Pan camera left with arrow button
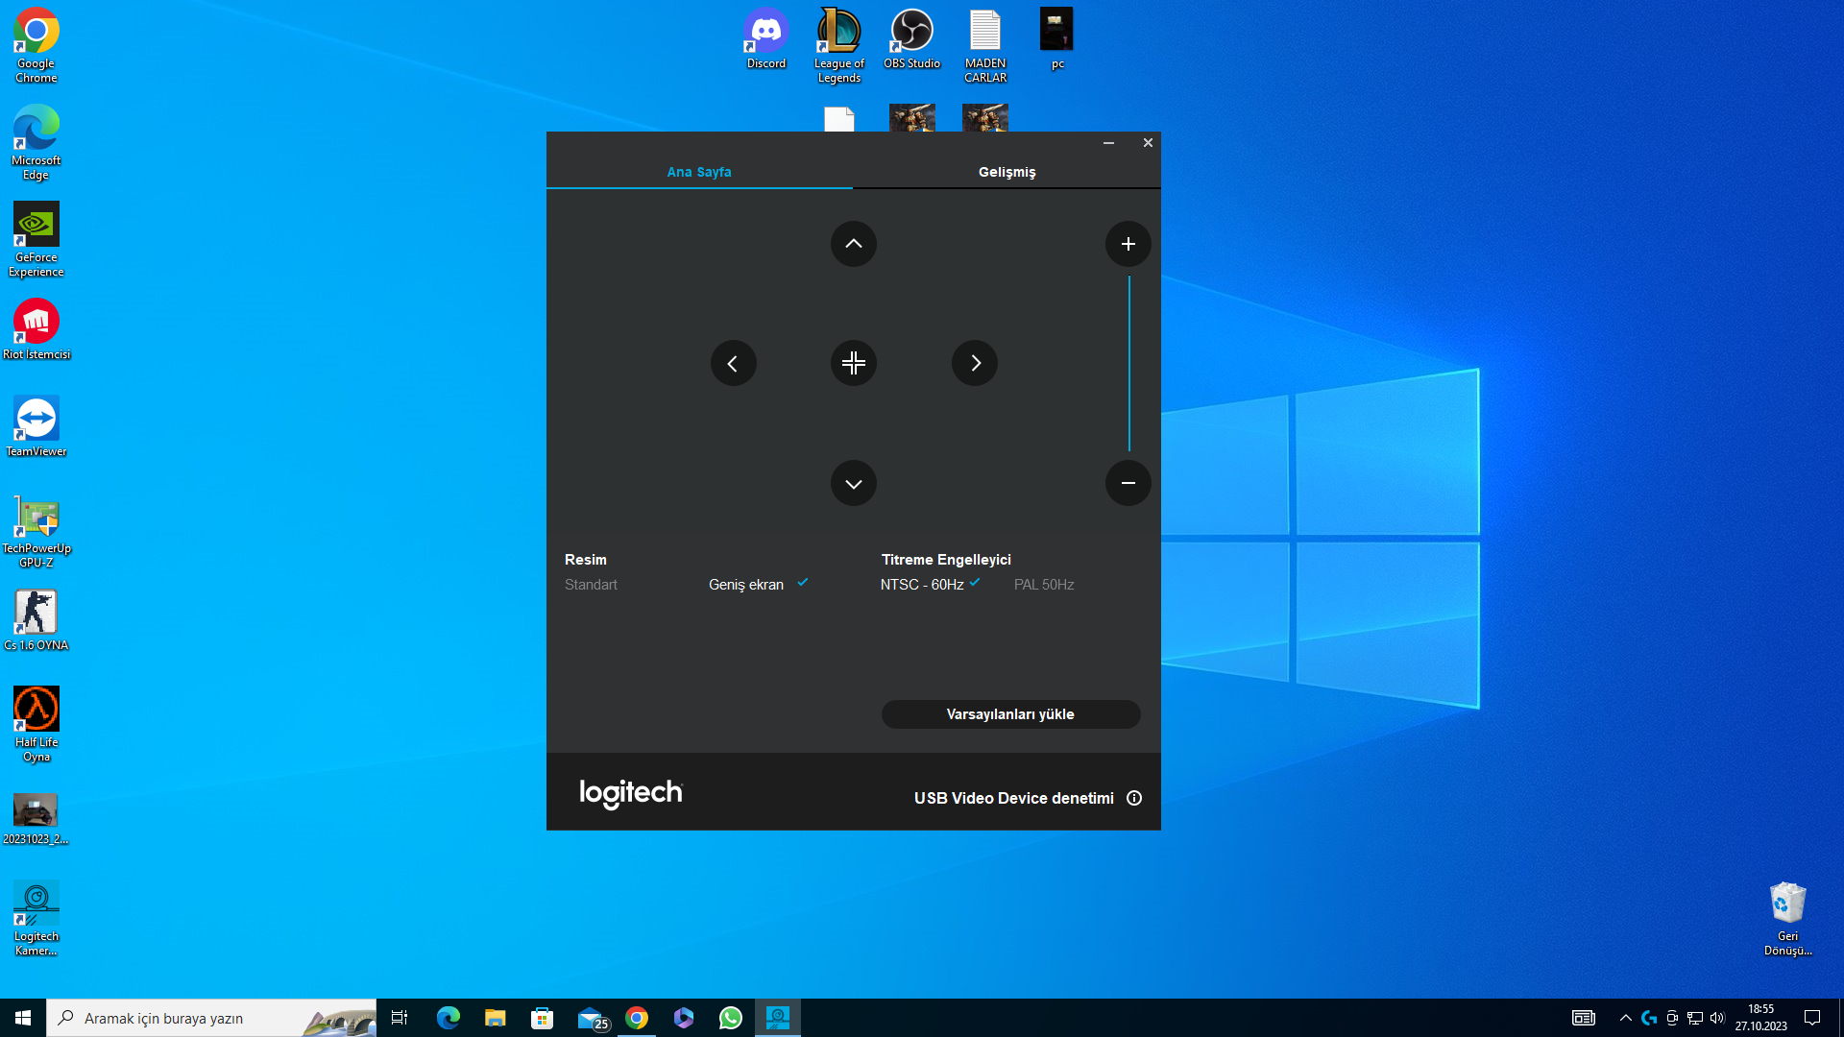 click(x=733, y=364)
